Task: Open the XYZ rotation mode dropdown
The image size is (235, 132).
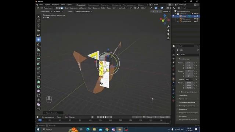Action: point(189,80)
